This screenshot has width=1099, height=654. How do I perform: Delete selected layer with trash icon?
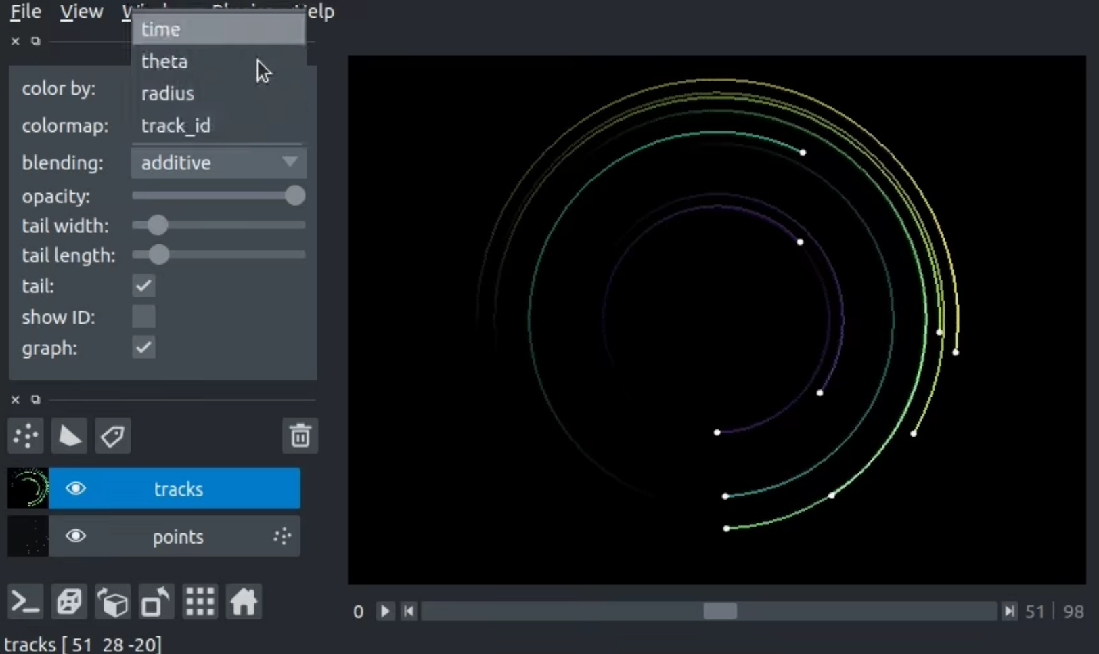(x=300, y=436)
